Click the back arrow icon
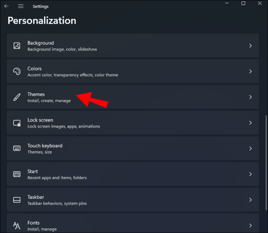 point(6,6)
